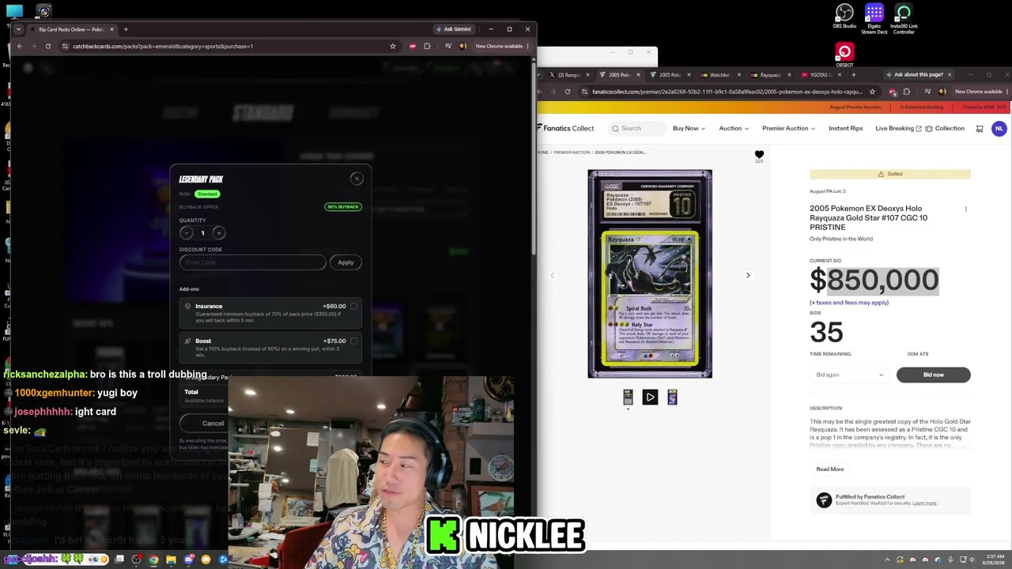Click Read More under description
Screen dimensions: 1012x569
click(x=830, y=469)
